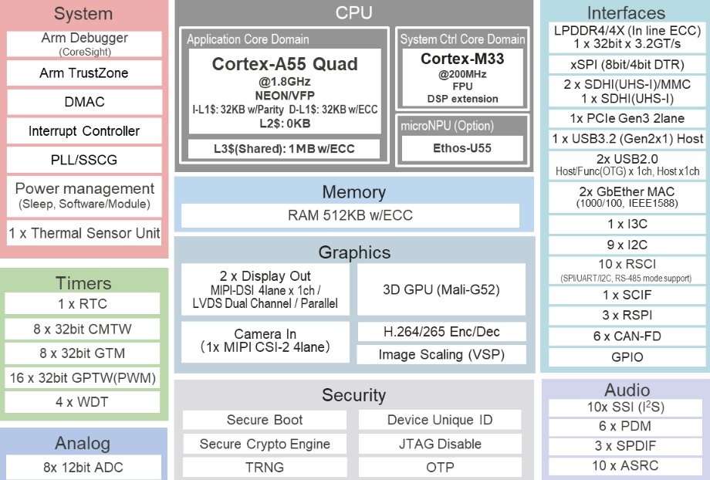Image resolution: width=710 pixels, height=480 pixels.
Task: Click the Memory section heading
Action: click(354, 192)
